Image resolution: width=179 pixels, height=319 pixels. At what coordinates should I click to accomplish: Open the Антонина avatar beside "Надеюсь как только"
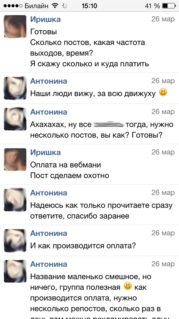[x=15, y=200]
